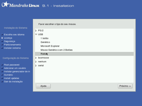Click the 'Segurança' step label
The image size is (142, 106).
[x=10, y=41]
